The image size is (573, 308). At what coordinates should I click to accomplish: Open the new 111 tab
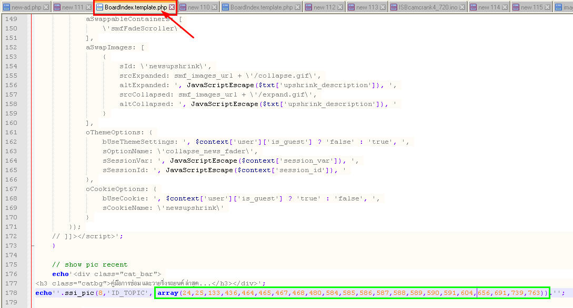73,7
